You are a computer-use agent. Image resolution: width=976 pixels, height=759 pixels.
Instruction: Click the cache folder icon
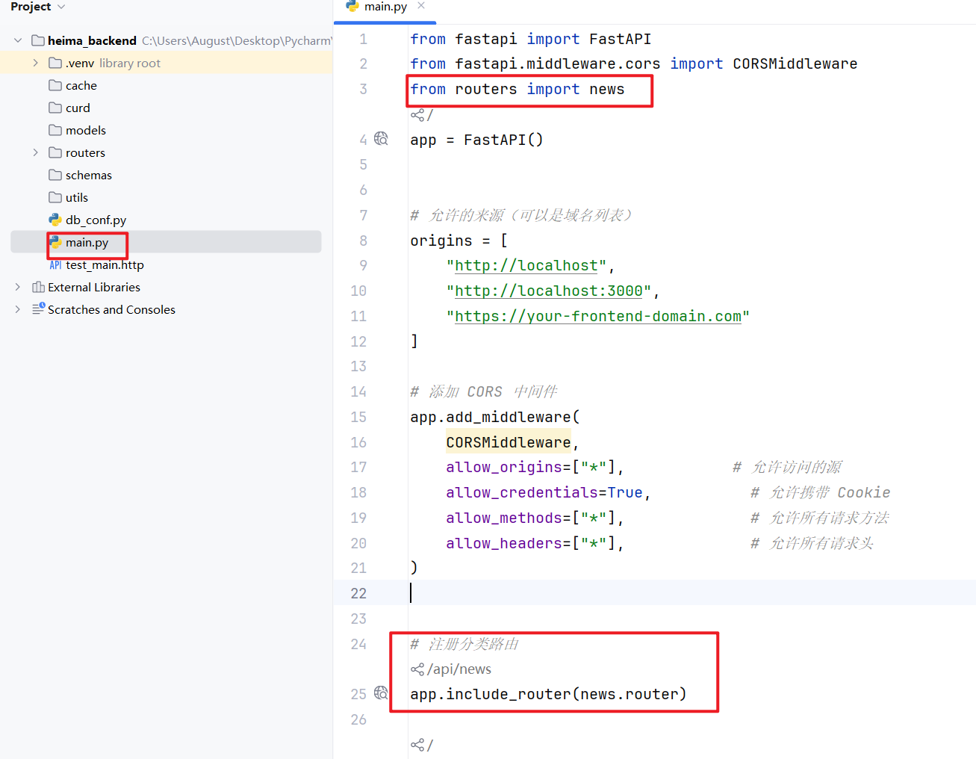[55, 86]
